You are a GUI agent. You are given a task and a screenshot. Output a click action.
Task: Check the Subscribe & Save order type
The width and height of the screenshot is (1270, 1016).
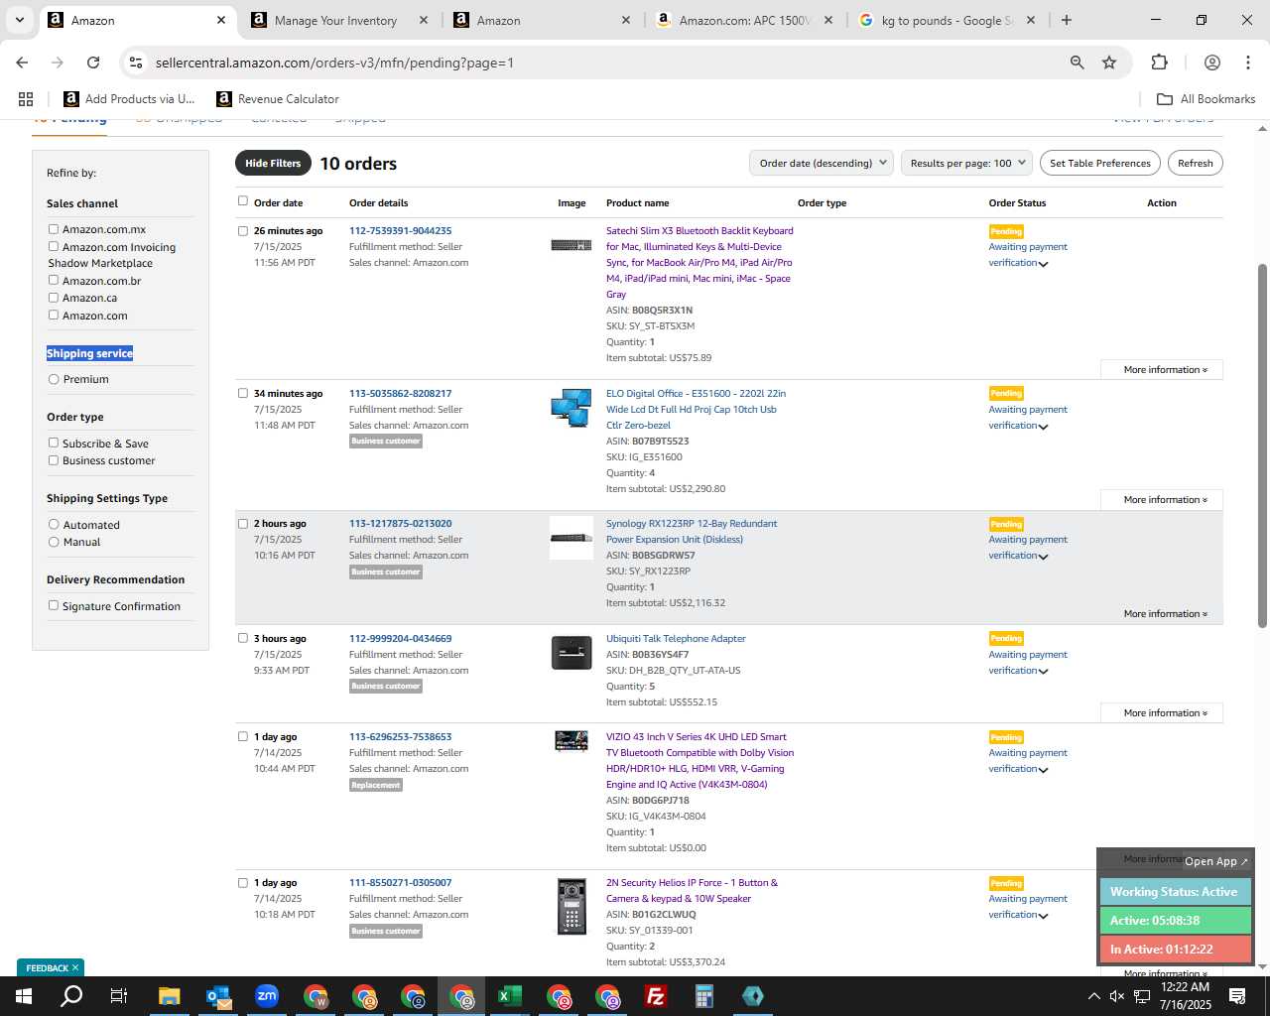pos(54,443)
